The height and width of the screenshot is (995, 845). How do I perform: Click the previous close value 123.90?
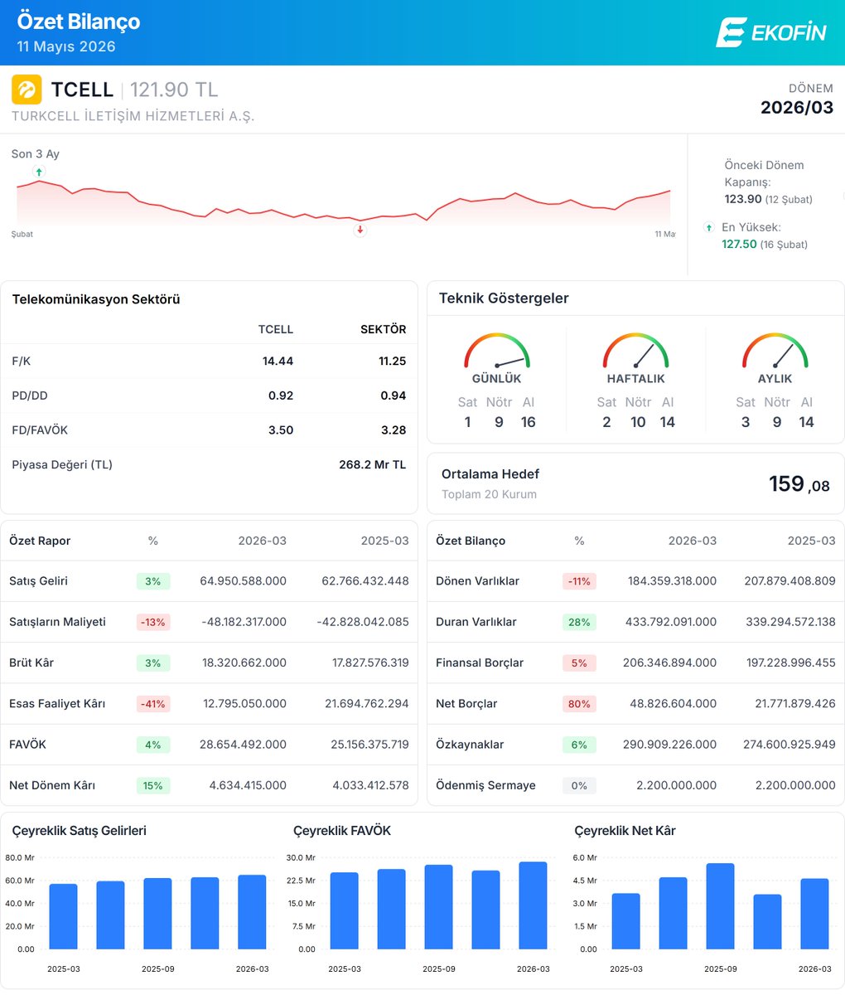pyautogui.click(x=742, y=199)
